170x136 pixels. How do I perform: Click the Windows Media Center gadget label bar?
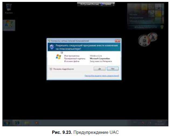145,27
